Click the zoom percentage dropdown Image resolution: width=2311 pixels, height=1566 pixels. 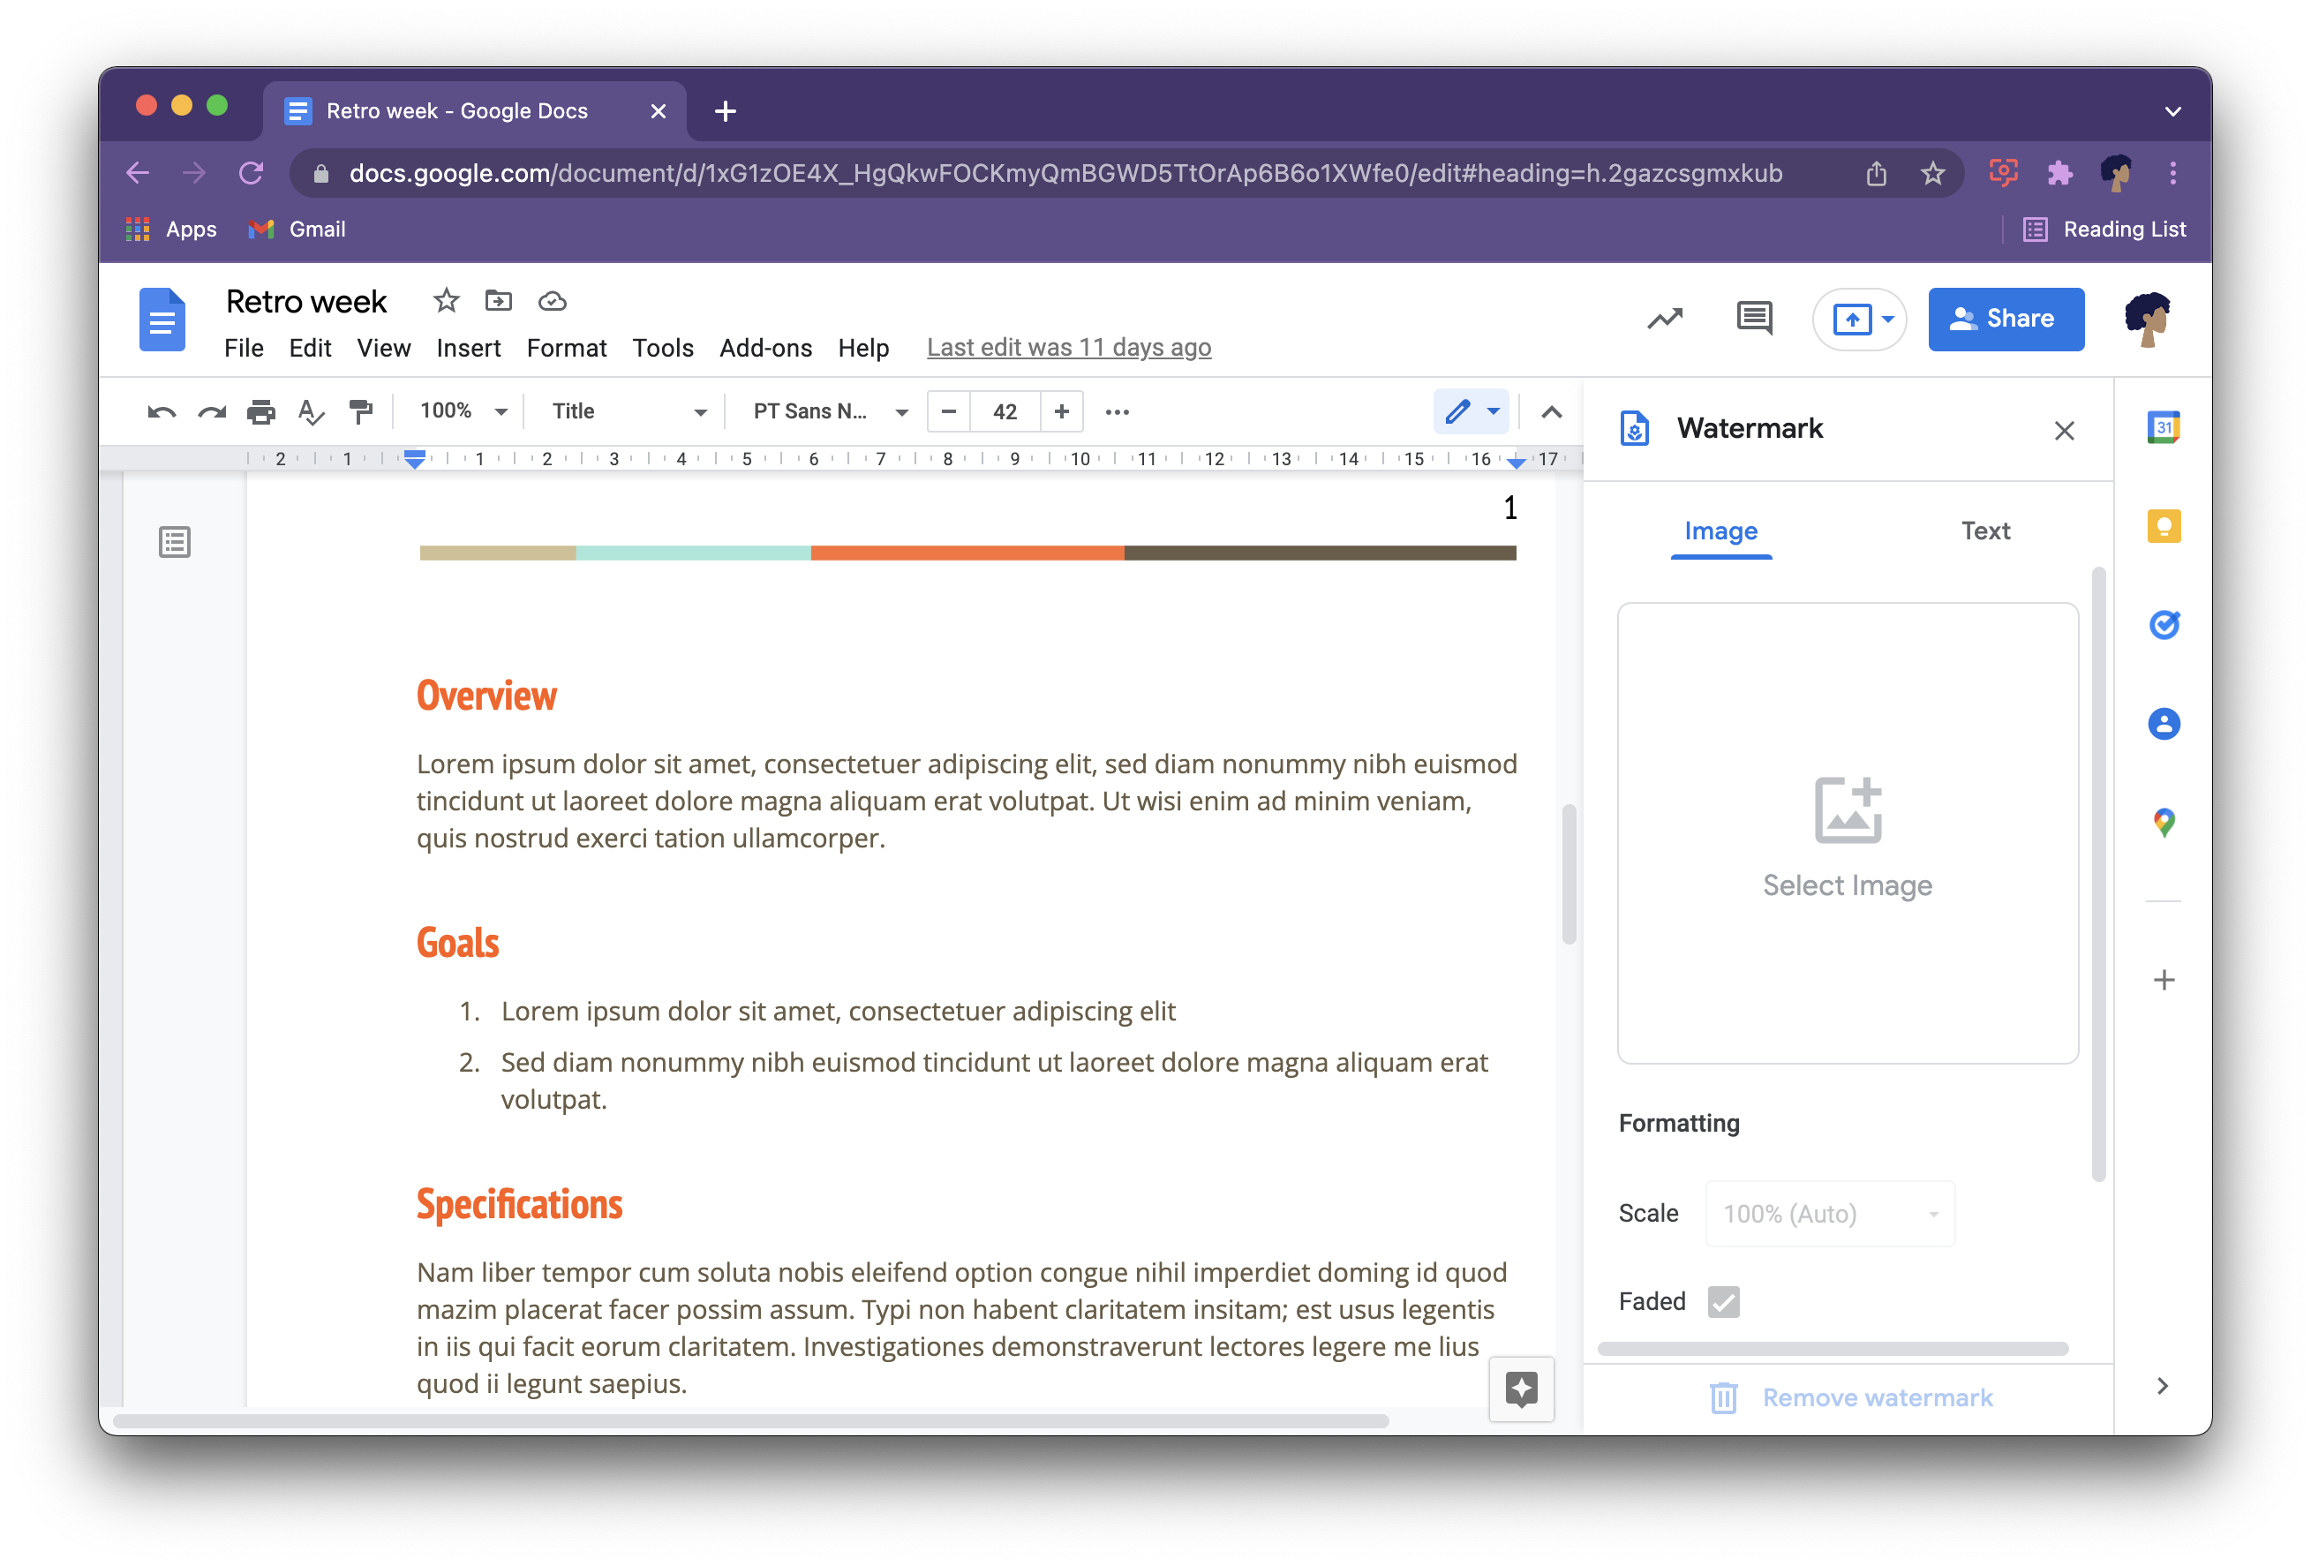[463, 410]
